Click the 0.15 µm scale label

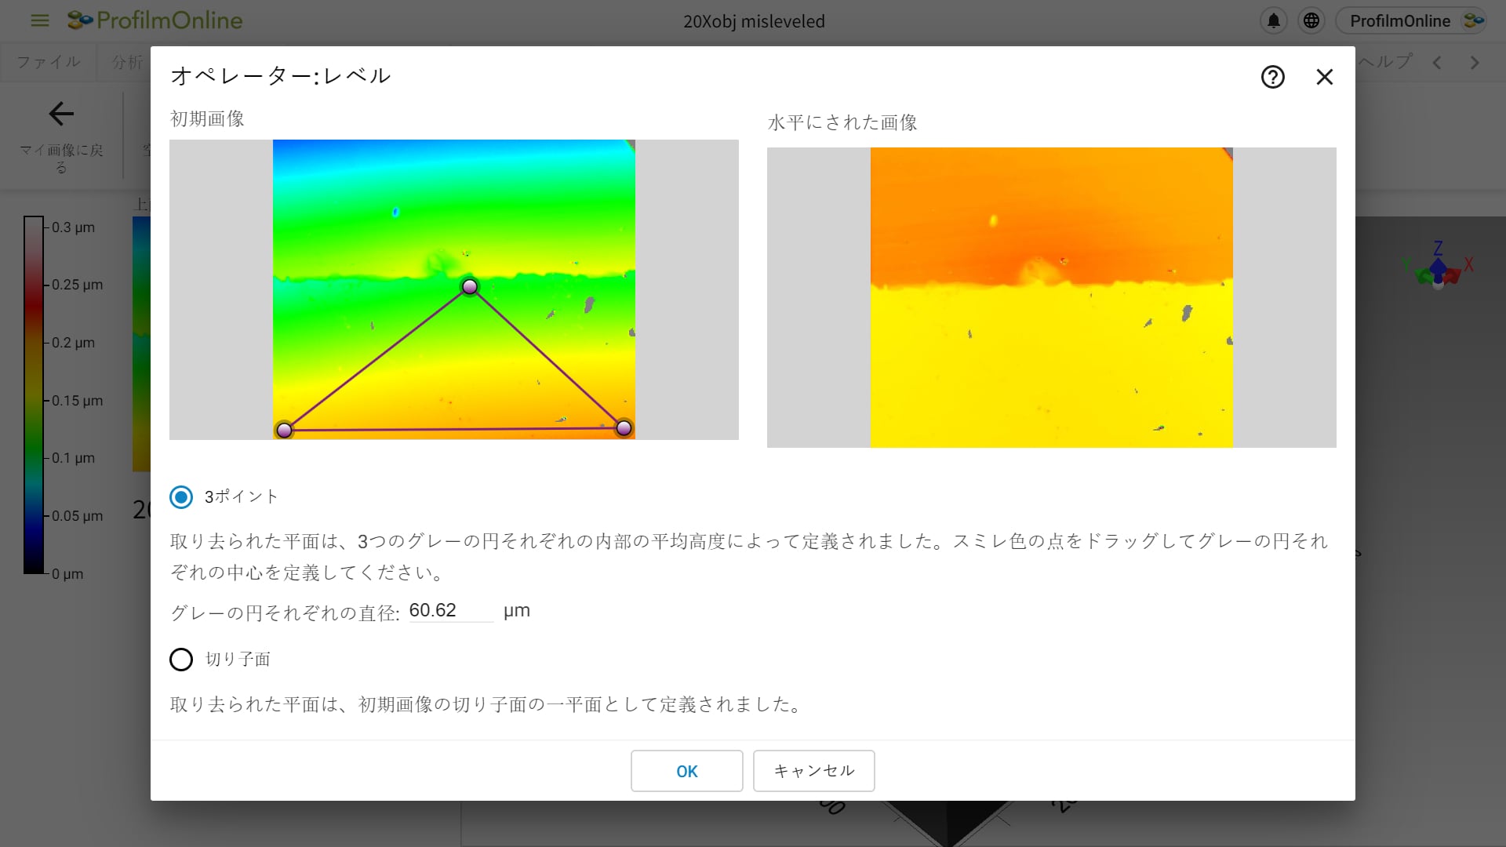[77, 401]
